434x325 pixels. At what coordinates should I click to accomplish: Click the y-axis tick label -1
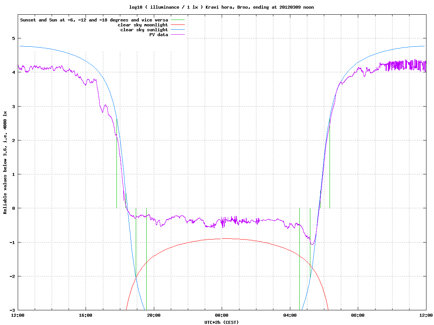click(x=12, y=243)
